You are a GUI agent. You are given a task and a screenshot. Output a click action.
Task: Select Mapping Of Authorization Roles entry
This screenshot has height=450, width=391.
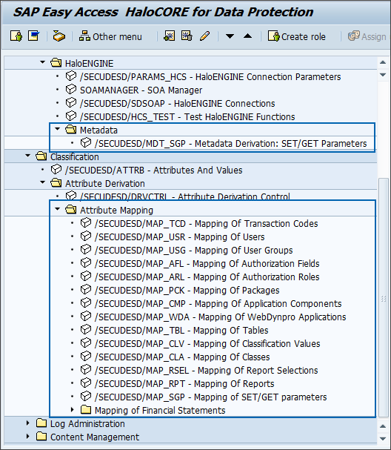[x=207, y=277]
